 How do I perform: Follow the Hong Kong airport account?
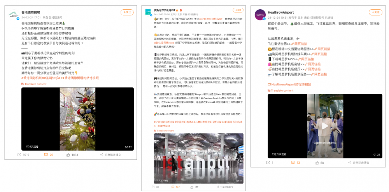(x=126, y=12)
